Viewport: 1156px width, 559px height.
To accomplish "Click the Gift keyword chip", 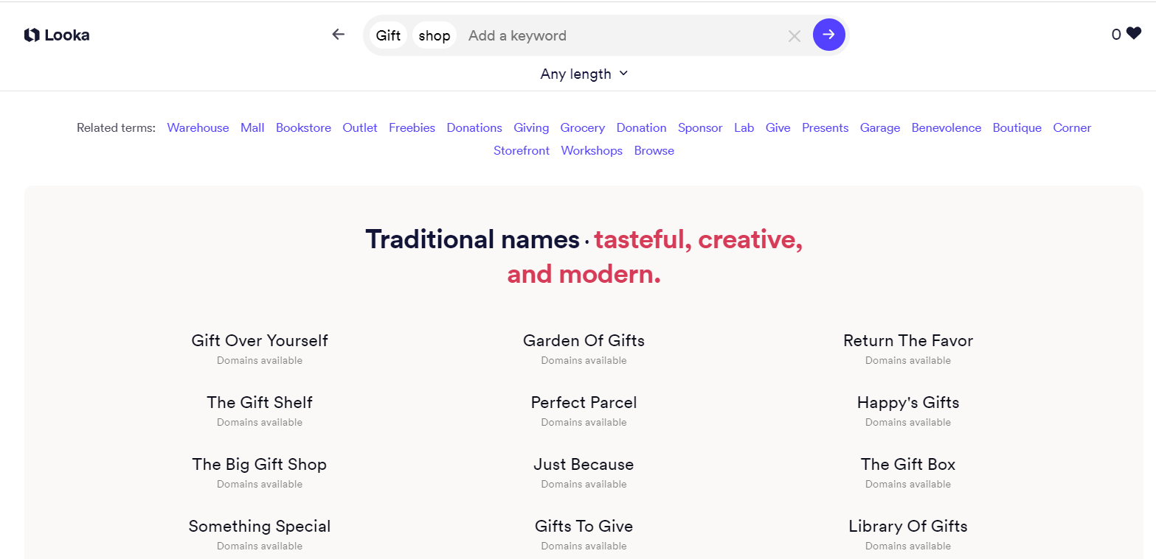I will (388, 35).
